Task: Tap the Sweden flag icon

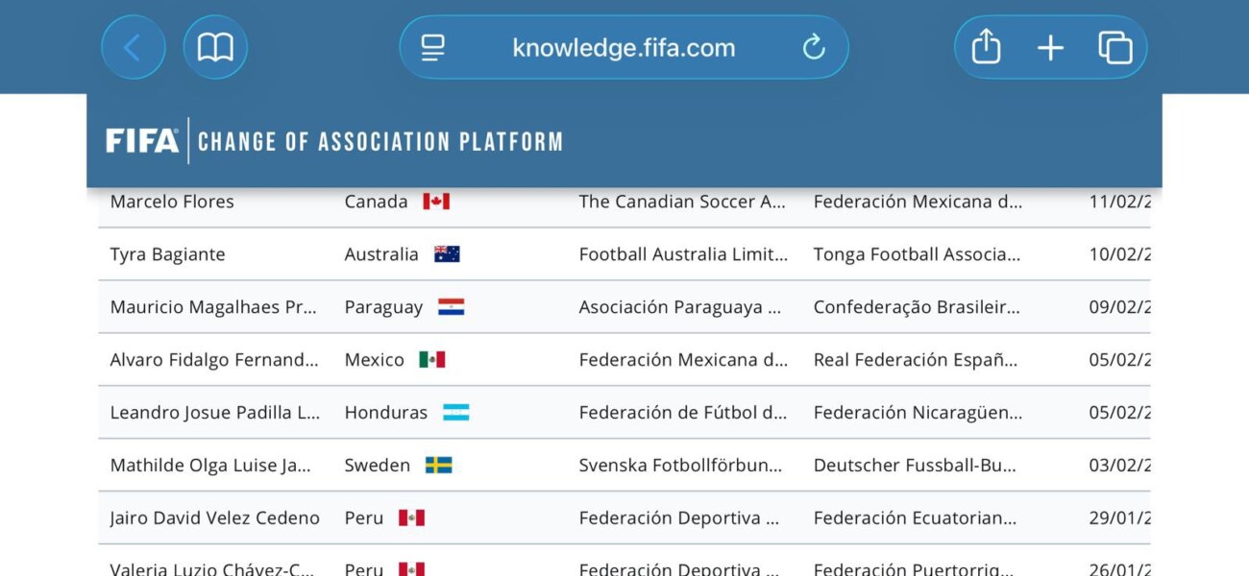Action: (438, 466)
